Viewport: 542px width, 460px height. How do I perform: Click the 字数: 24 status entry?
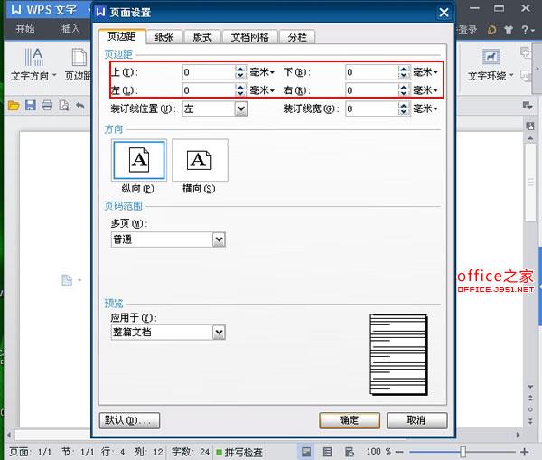(x=191, y=453)
